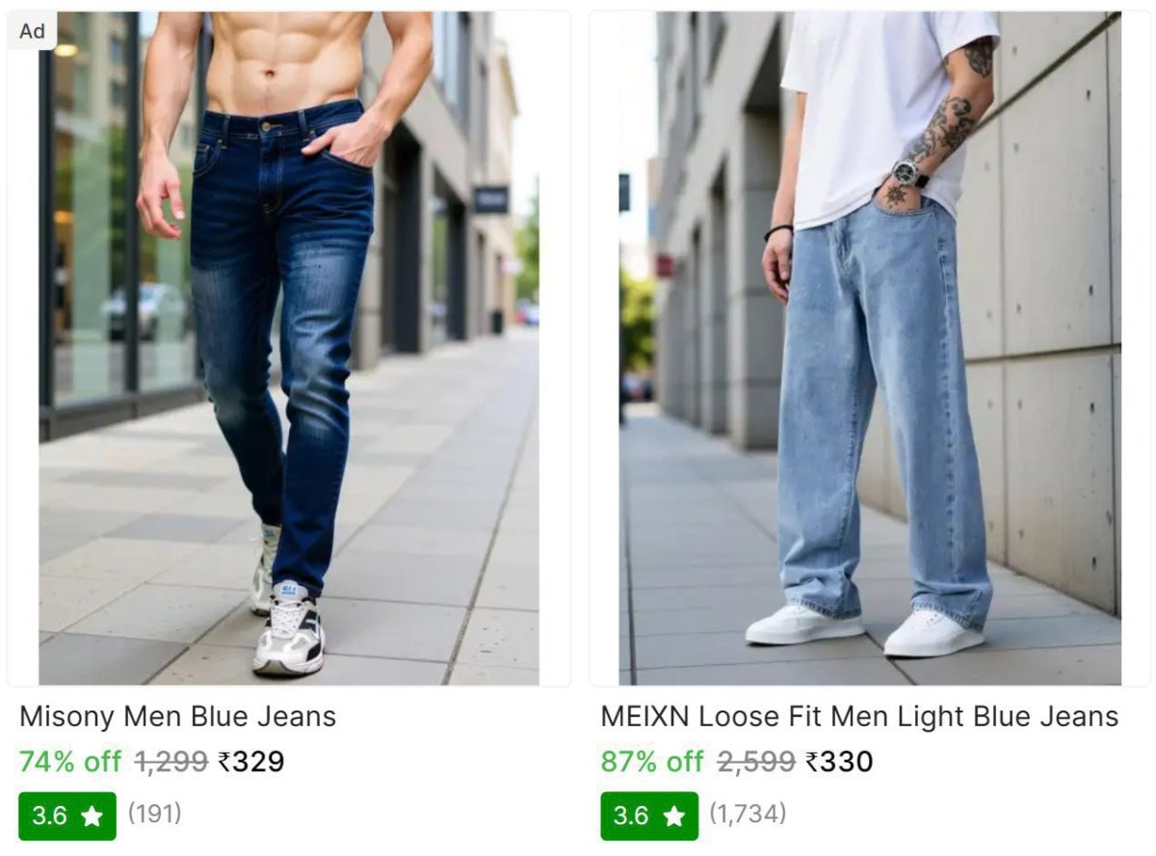Click the star icon in Misony rating

[92, 816]
